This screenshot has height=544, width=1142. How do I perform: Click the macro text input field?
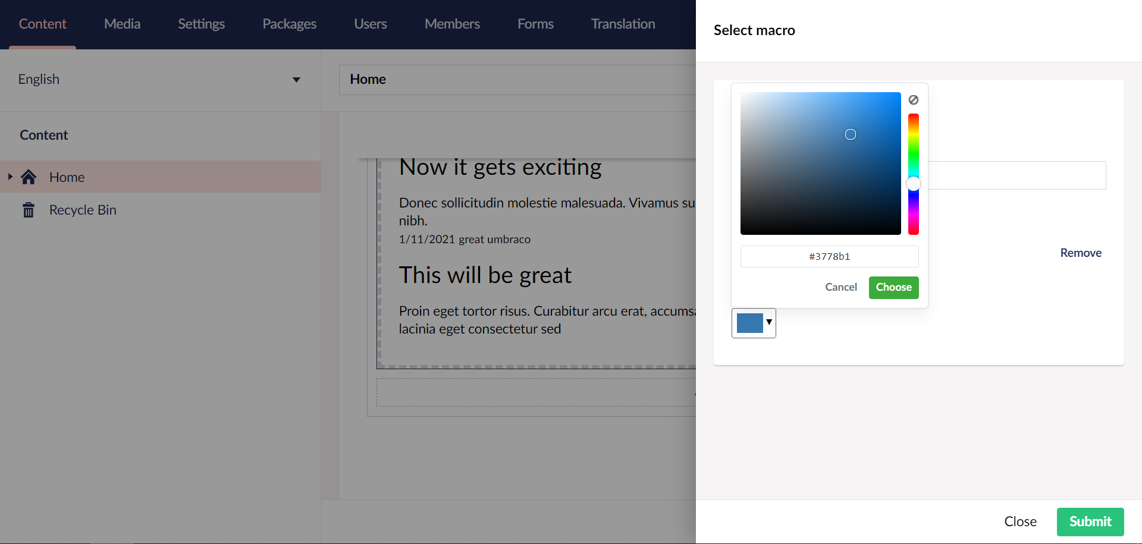click(1016, 175)
